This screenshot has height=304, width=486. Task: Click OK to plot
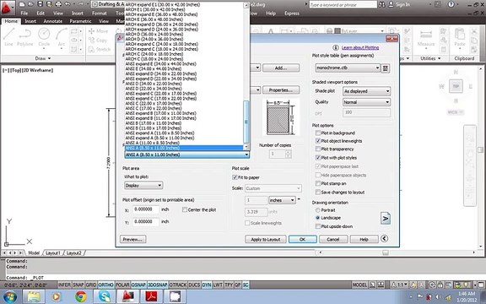coord(303,239)
